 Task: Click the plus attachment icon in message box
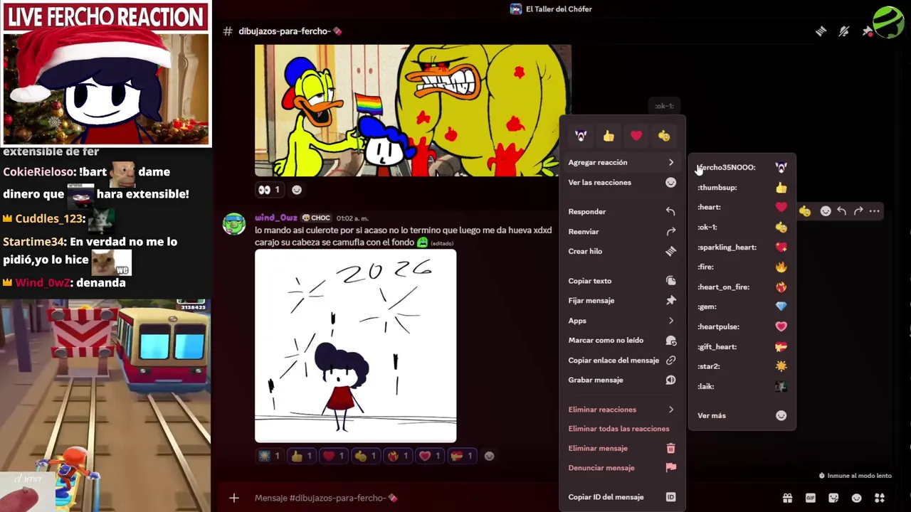[x=234, y=498]
